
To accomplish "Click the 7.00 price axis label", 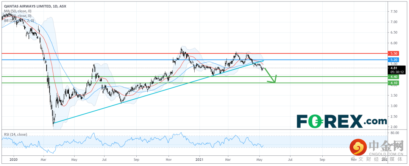I will [394, 22].
